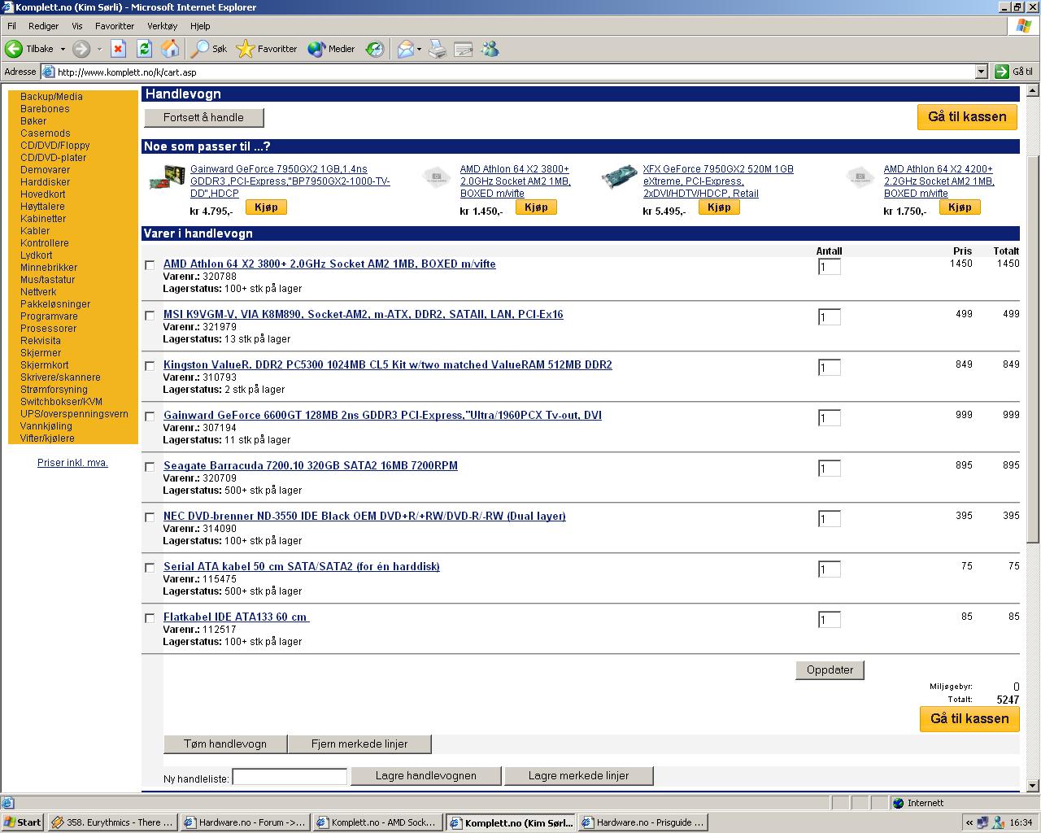The height and width of the screenshot is (833, 1041).
Task: Check the Serial ATA kabel row checkbox
Action: [x=150, y=568]
